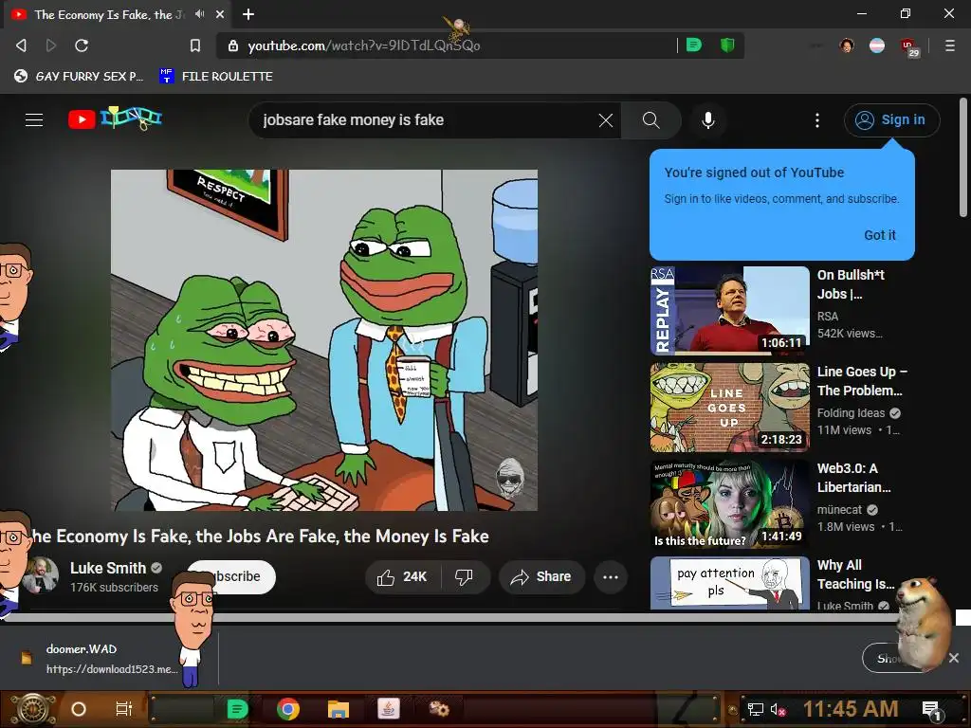Open the green chat app on the taskbar
The height and width of the screenshot is (728, 971).
coord(237,709)
